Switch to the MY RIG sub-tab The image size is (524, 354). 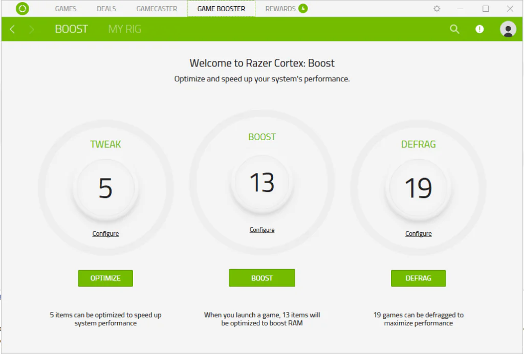124,29
